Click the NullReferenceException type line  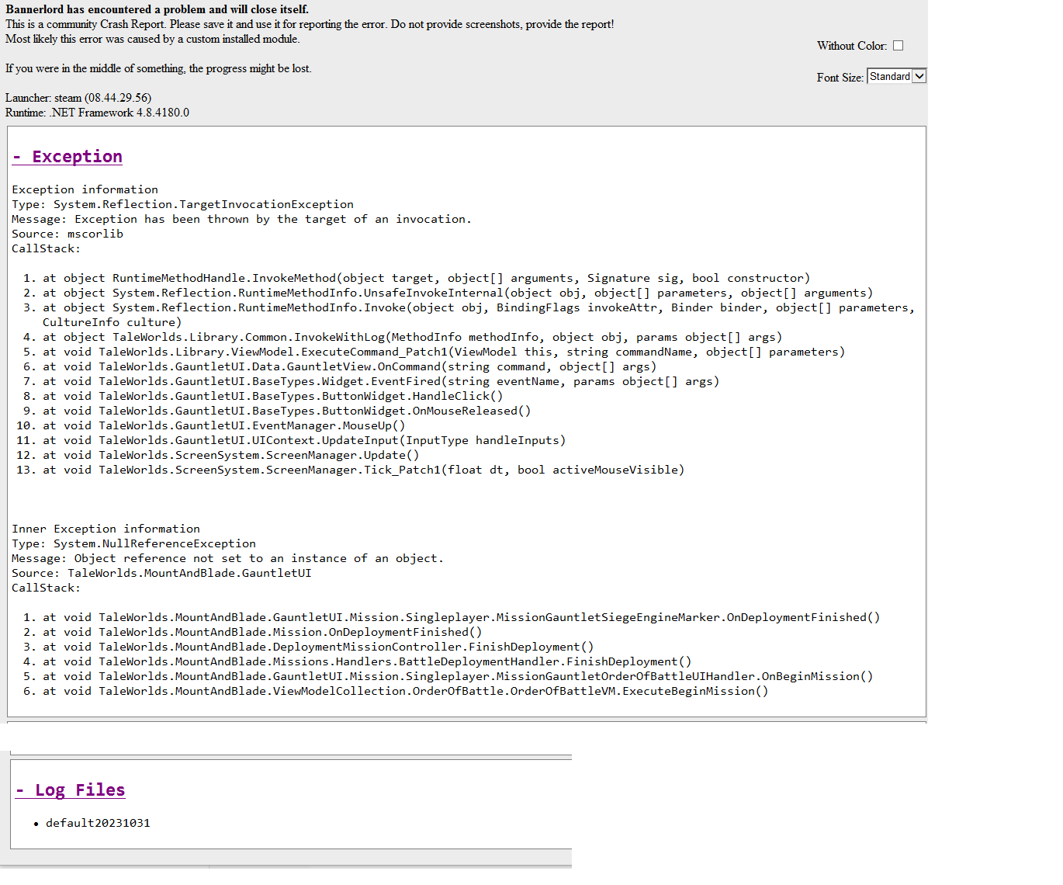click(x=133, y=543)
